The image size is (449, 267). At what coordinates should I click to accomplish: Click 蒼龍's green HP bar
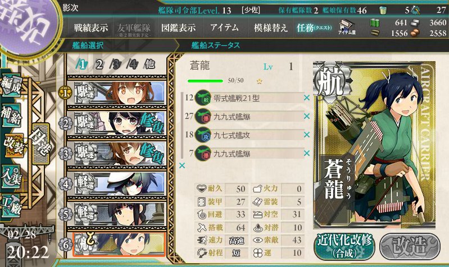point(205,81)
